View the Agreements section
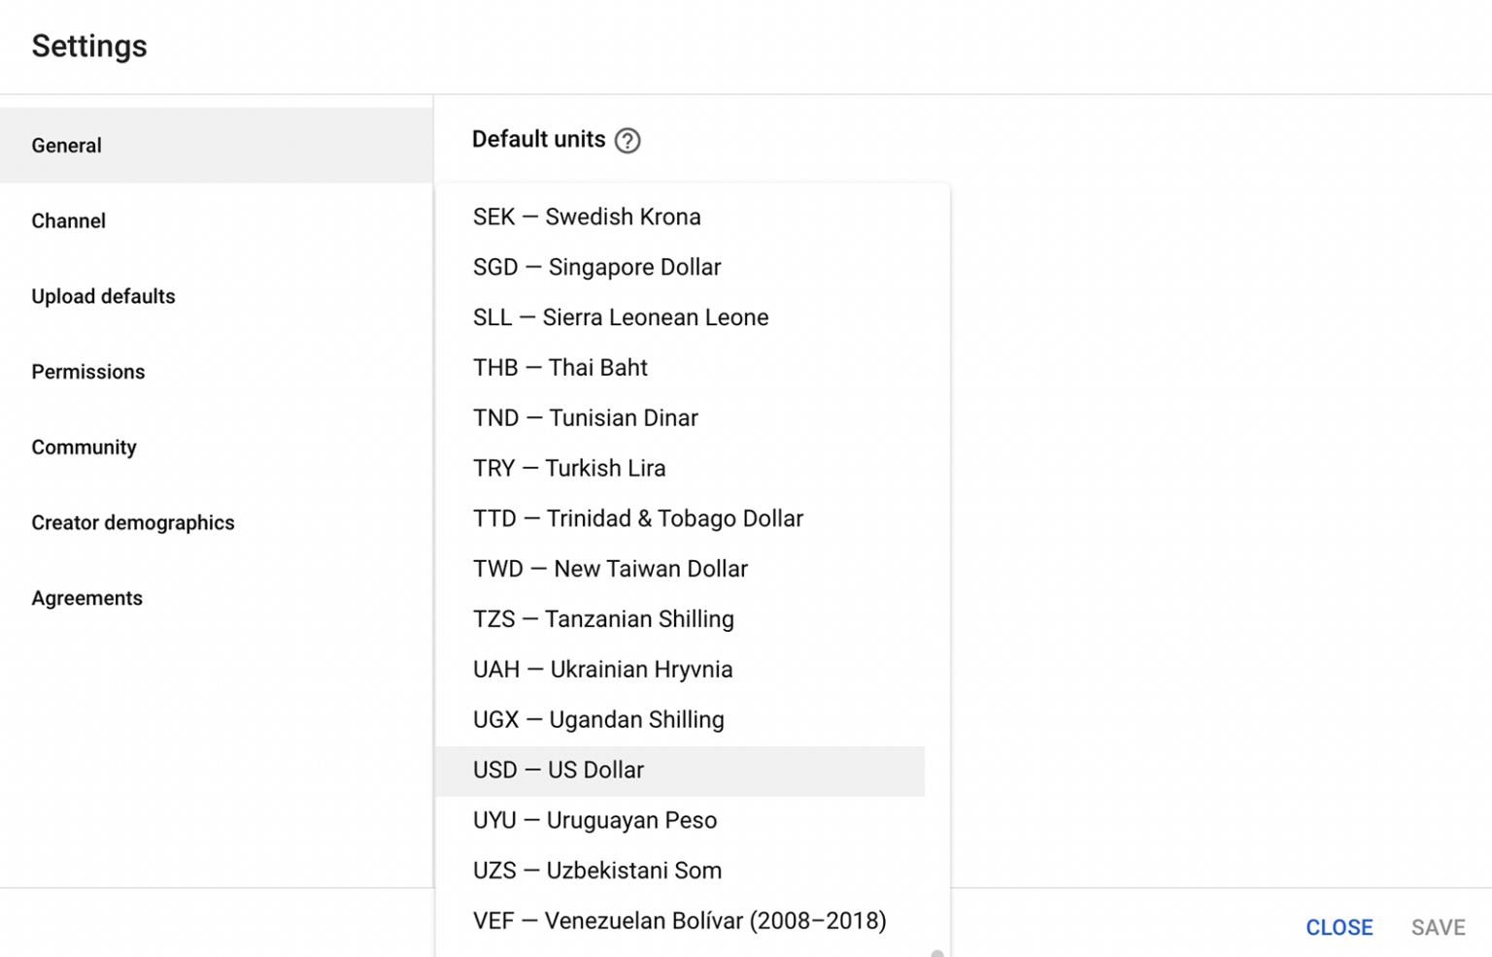The width and height of the screenshot is (1492, 957). pos(87,599)
